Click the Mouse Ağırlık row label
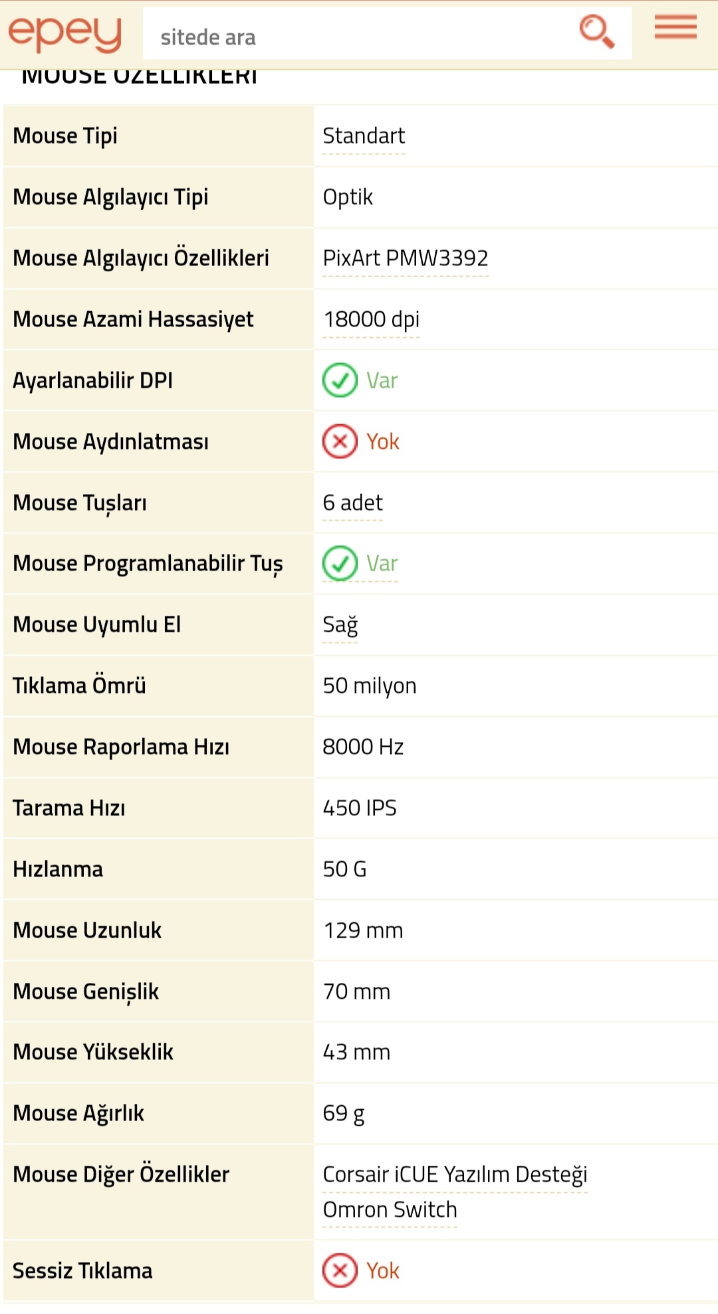This screenshot has height=1314, width=718. pos(78,1113)
